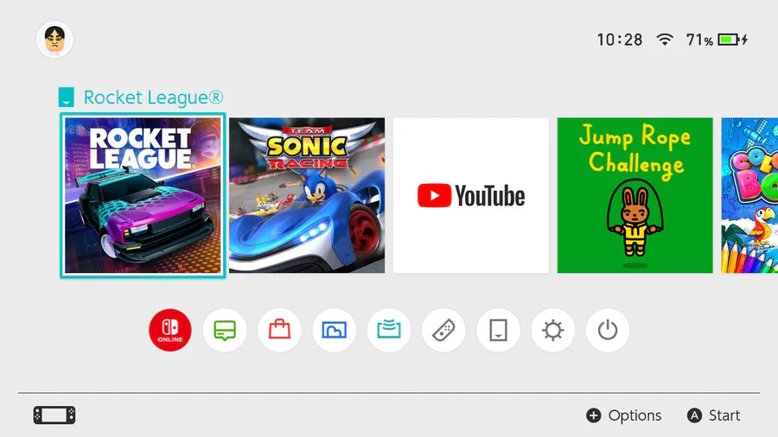
Task: Open the Virtual Game Cards icon
Action: (x=498, y=330)
